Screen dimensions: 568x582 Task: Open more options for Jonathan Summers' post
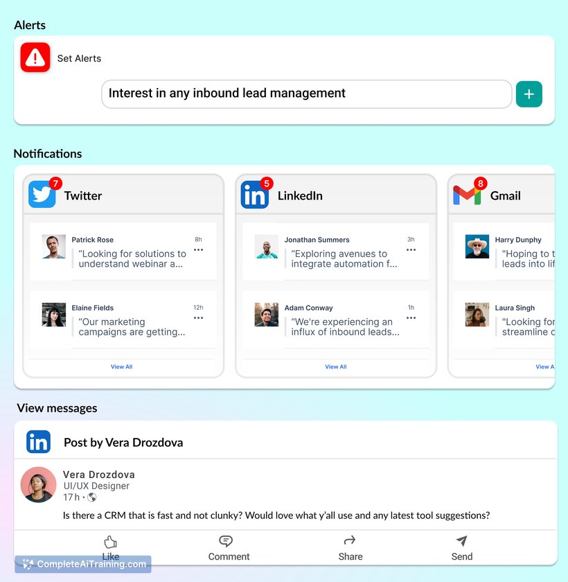tap(411, 250)
